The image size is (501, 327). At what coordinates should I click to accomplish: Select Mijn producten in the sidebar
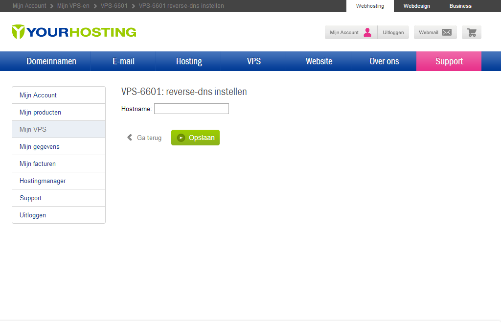(40, 112)
